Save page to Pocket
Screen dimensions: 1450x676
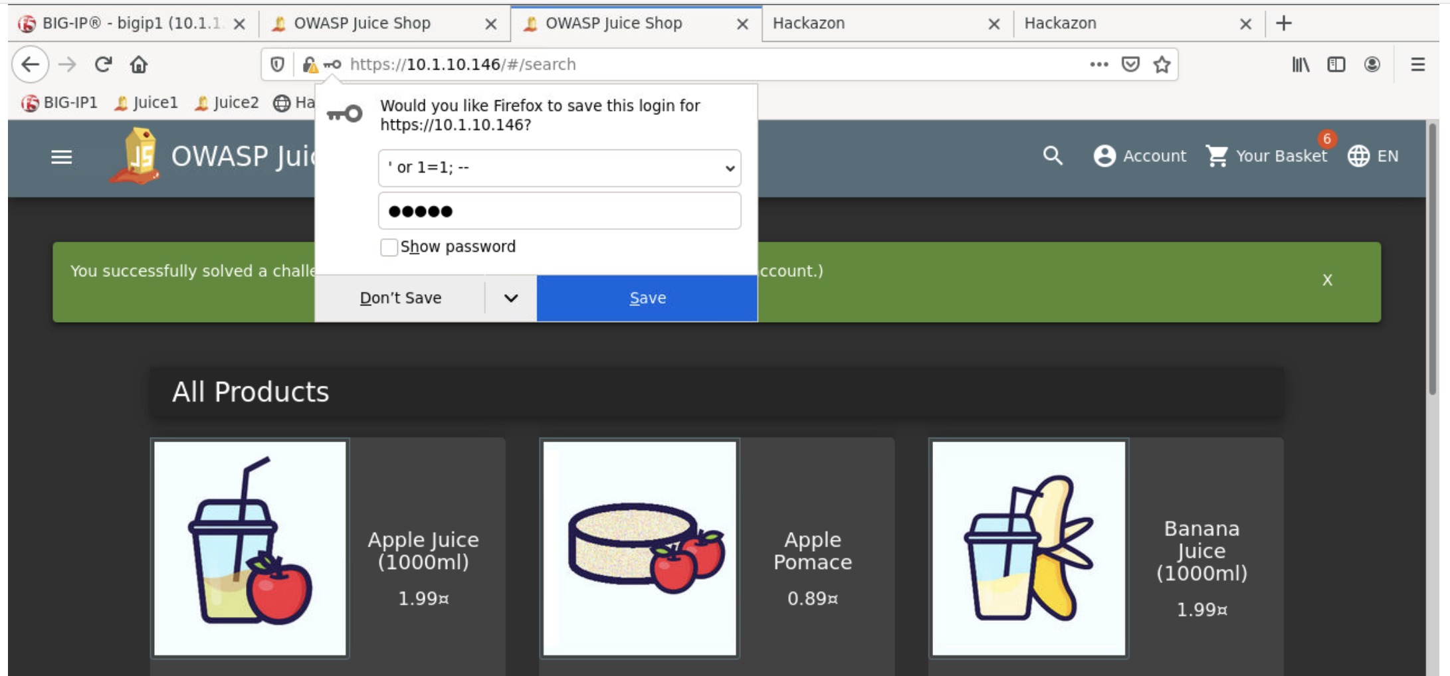pyautogui.click(x=1130, y=64)
